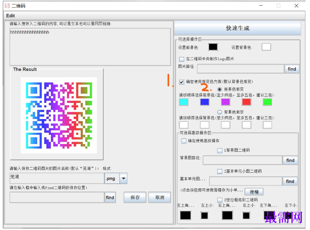Click the 保存 save button

click(x=135, y=197)
